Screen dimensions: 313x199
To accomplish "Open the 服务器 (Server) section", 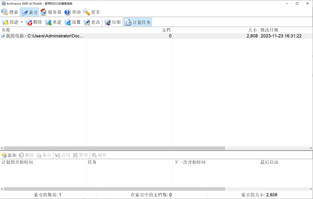I will (51, 12).
